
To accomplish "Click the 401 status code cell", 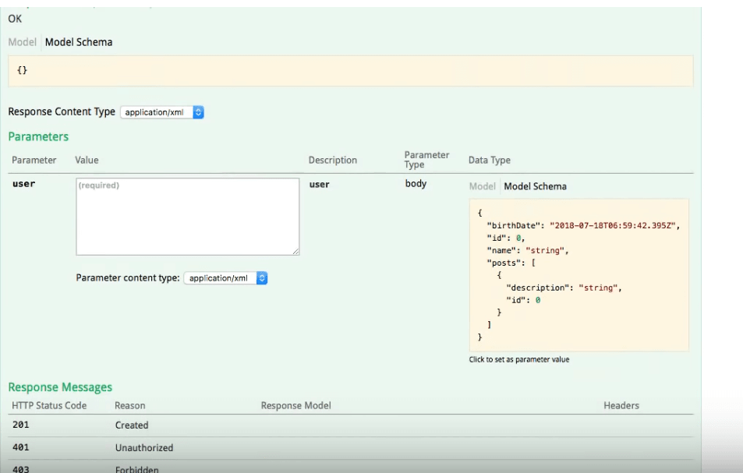I will (21, 447).
